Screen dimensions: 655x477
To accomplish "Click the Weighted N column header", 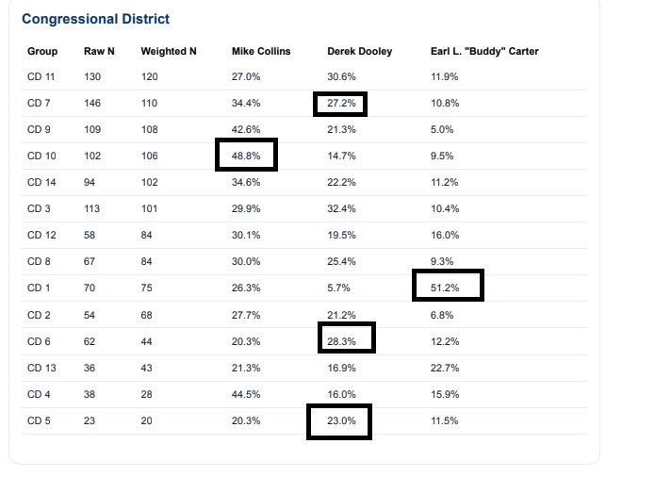I will click(x=169, y=51).
